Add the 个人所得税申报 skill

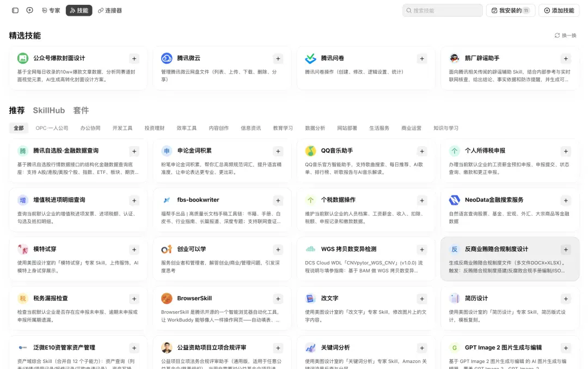point(566,152)
